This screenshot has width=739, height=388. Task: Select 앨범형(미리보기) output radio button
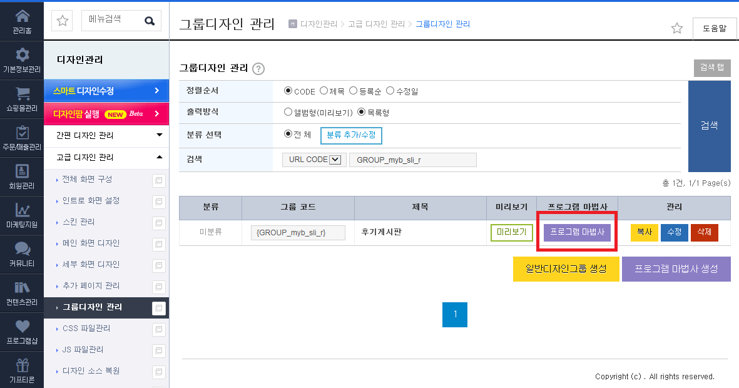coord(288,112)
